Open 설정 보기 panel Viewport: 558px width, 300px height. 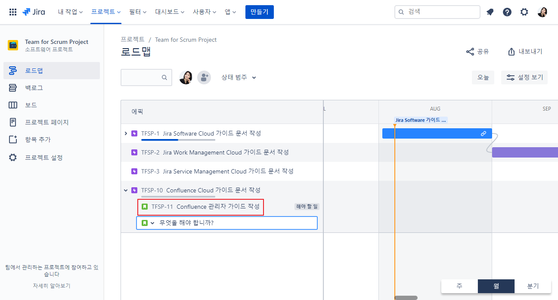point(524,77)
